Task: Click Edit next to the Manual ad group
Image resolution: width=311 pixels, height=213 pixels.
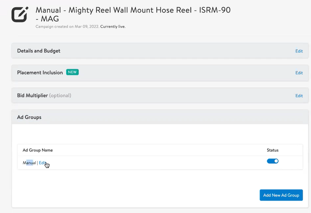Action: [43, 163]
